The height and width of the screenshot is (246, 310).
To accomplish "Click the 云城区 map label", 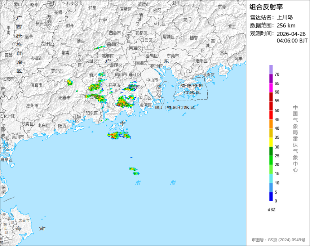I will (92, 62).
